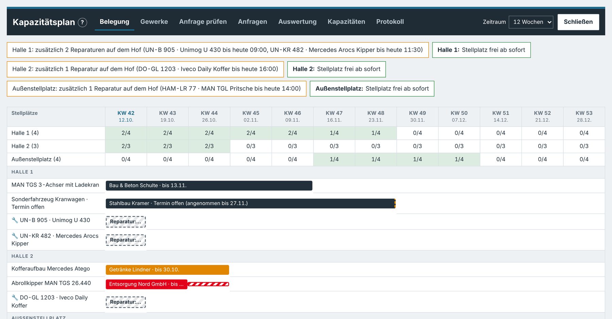Switch to Kapazitäten tab
Screen dimensions: 612x319
pyautogui.click(x=346, y=22)
